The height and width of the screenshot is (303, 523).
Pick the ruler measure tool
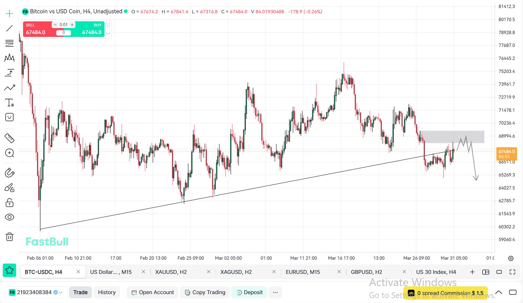click(9, 138)
